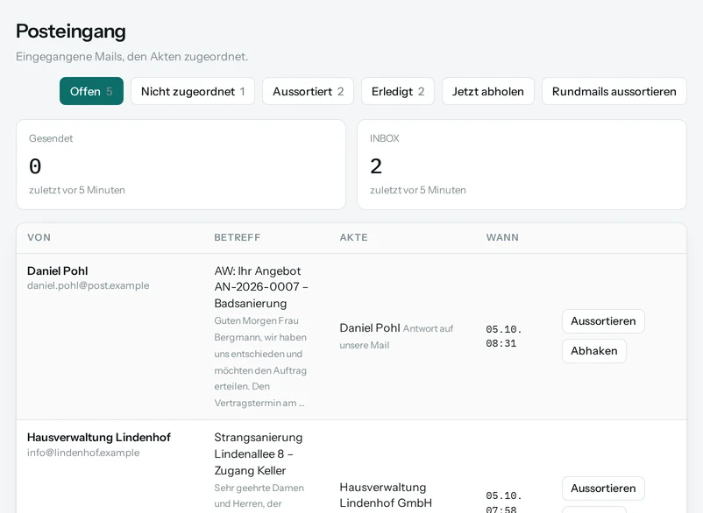Viewport: 703px width, 513px height.
Task: Click Abhaken for Daniel Pohl mail
Action: [x=593, y=351]
